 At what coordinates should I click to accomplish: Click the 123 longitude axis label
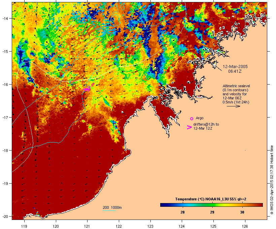[x=150, y=226]
